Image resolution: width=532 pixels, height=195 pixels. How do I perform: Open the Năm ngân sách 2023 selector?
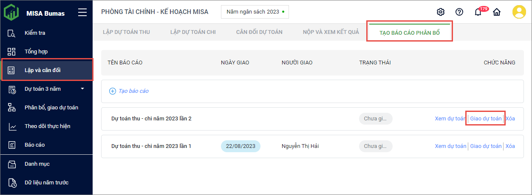tap(255, 12)
